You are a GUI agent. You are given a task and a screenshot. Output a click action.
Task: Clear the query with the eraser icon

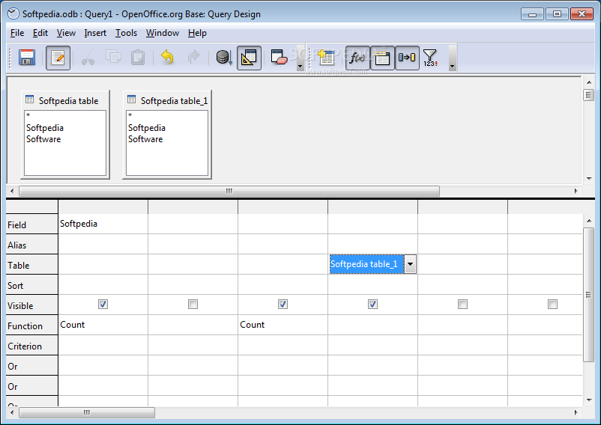click(279, 58)
